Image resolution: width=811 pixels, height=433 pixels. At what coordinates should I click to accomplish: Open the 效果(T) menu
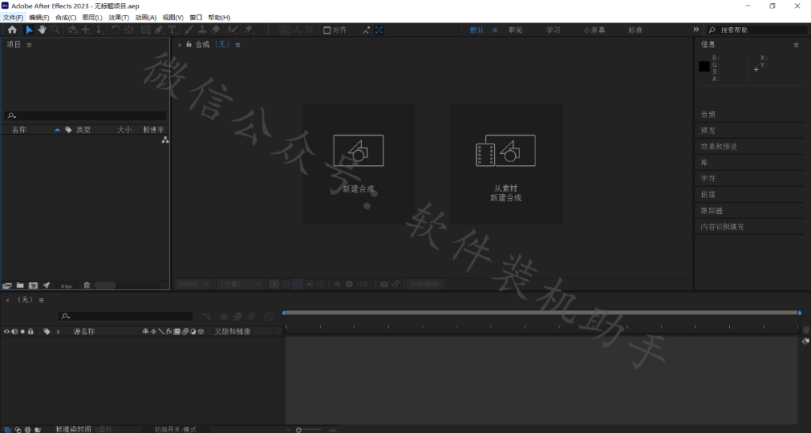tap(119, 17)
